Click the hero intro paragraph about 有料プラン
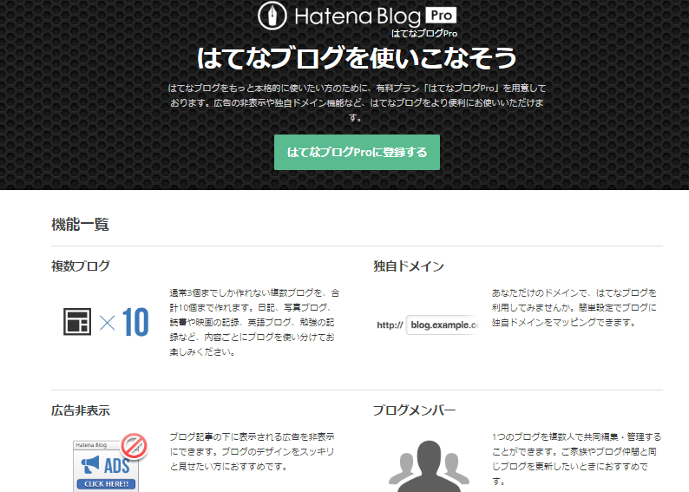The image size is (689, 492). (x=357, y=102)
